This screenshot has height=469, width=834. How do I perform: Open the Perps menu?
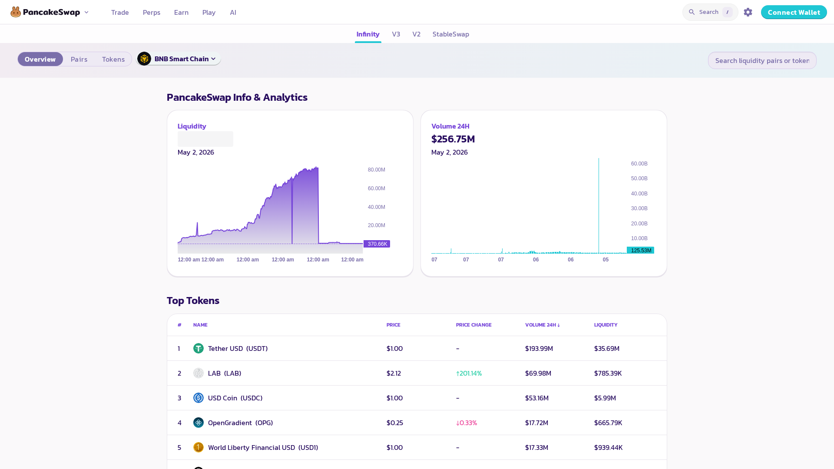tap(152, 12)
